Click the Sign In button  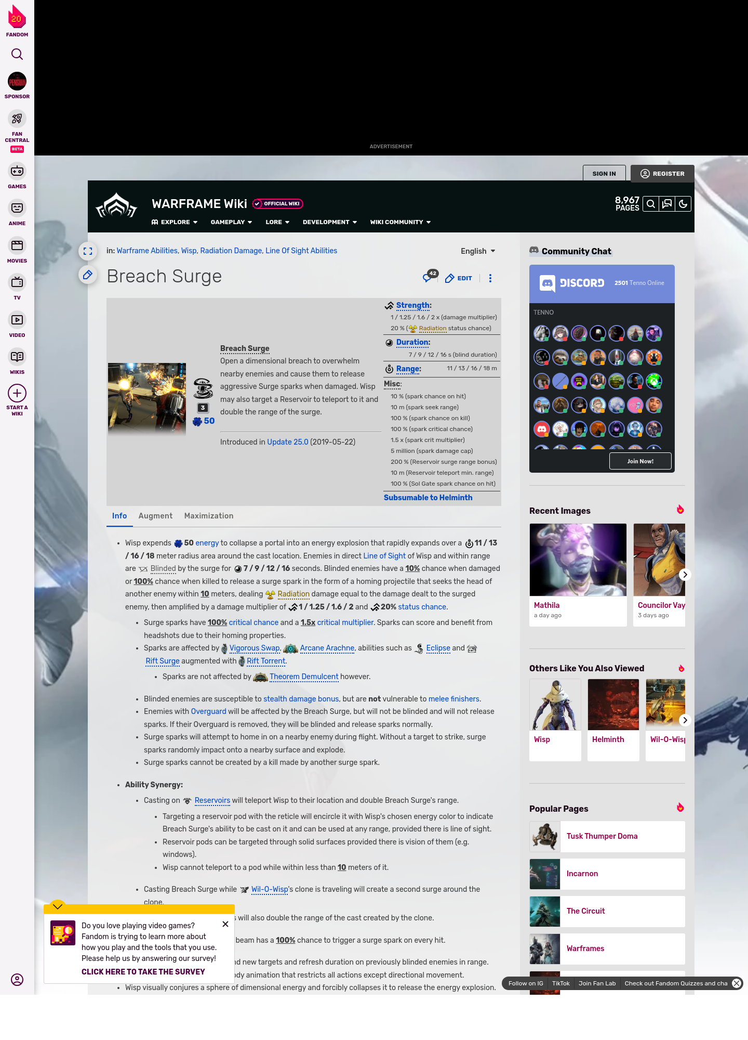point(604,174)
